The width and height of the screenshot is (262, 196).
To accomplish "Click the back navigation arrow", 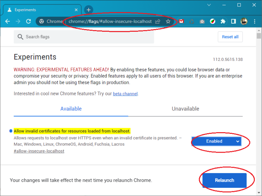I will [x=8, y=21].
